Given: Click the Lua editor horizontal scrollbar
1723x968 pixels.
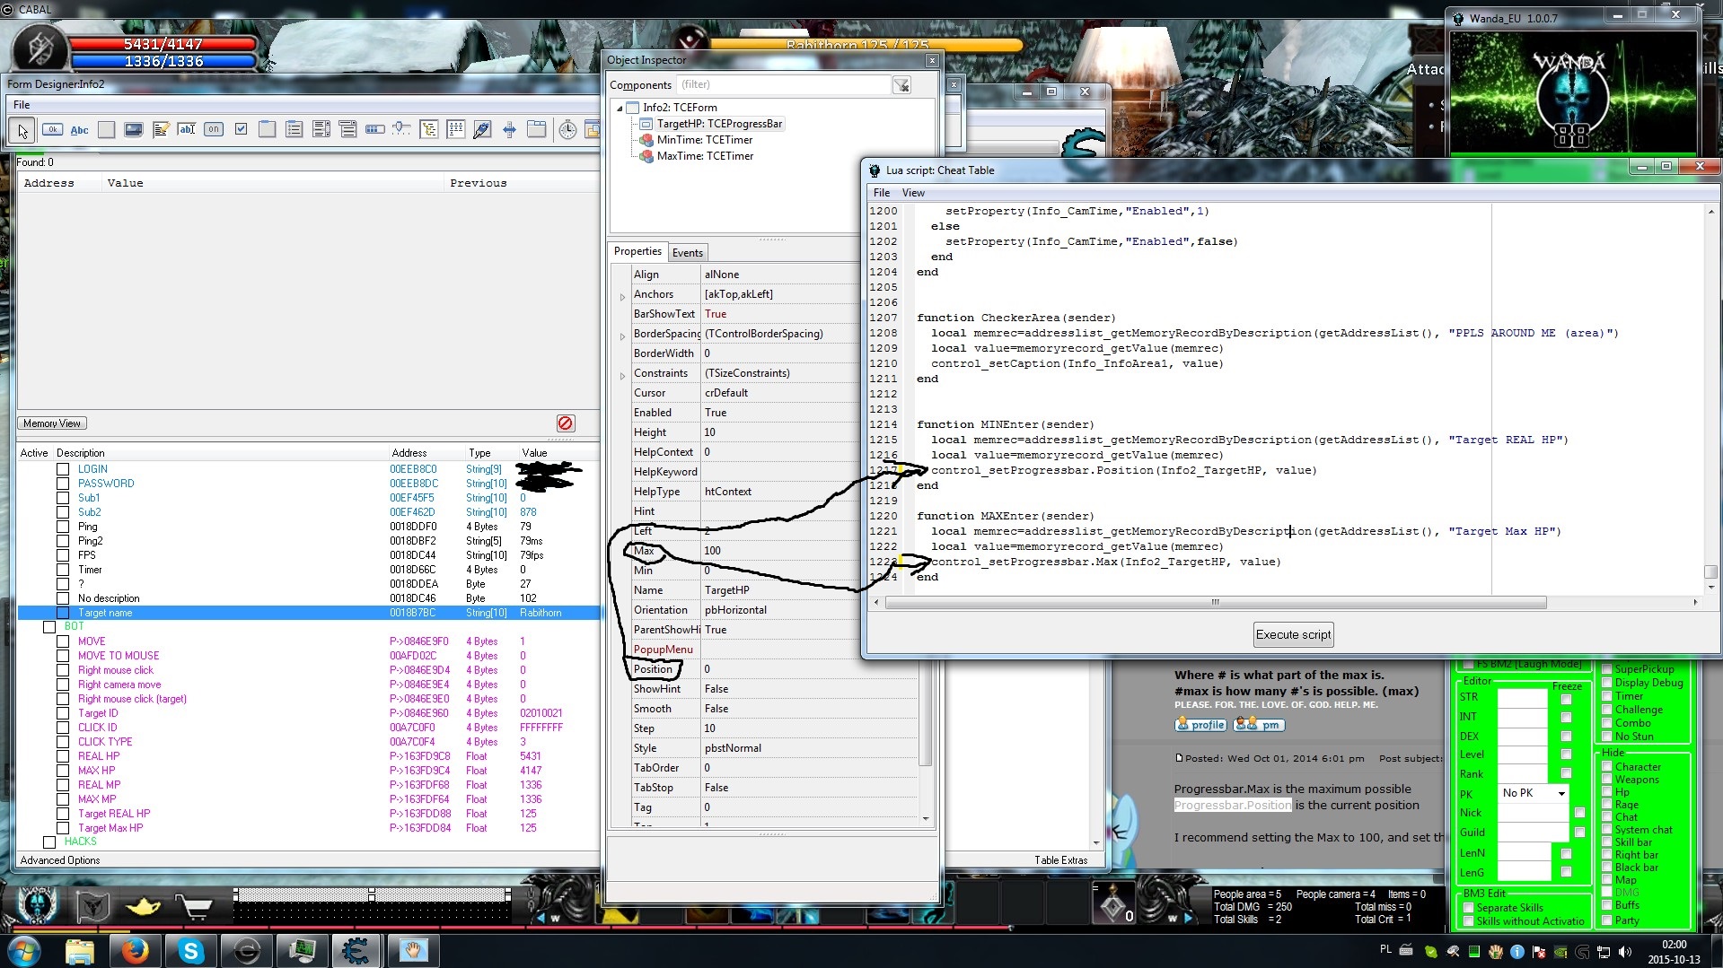Looking at the screenshot, I should (1215, 603).
